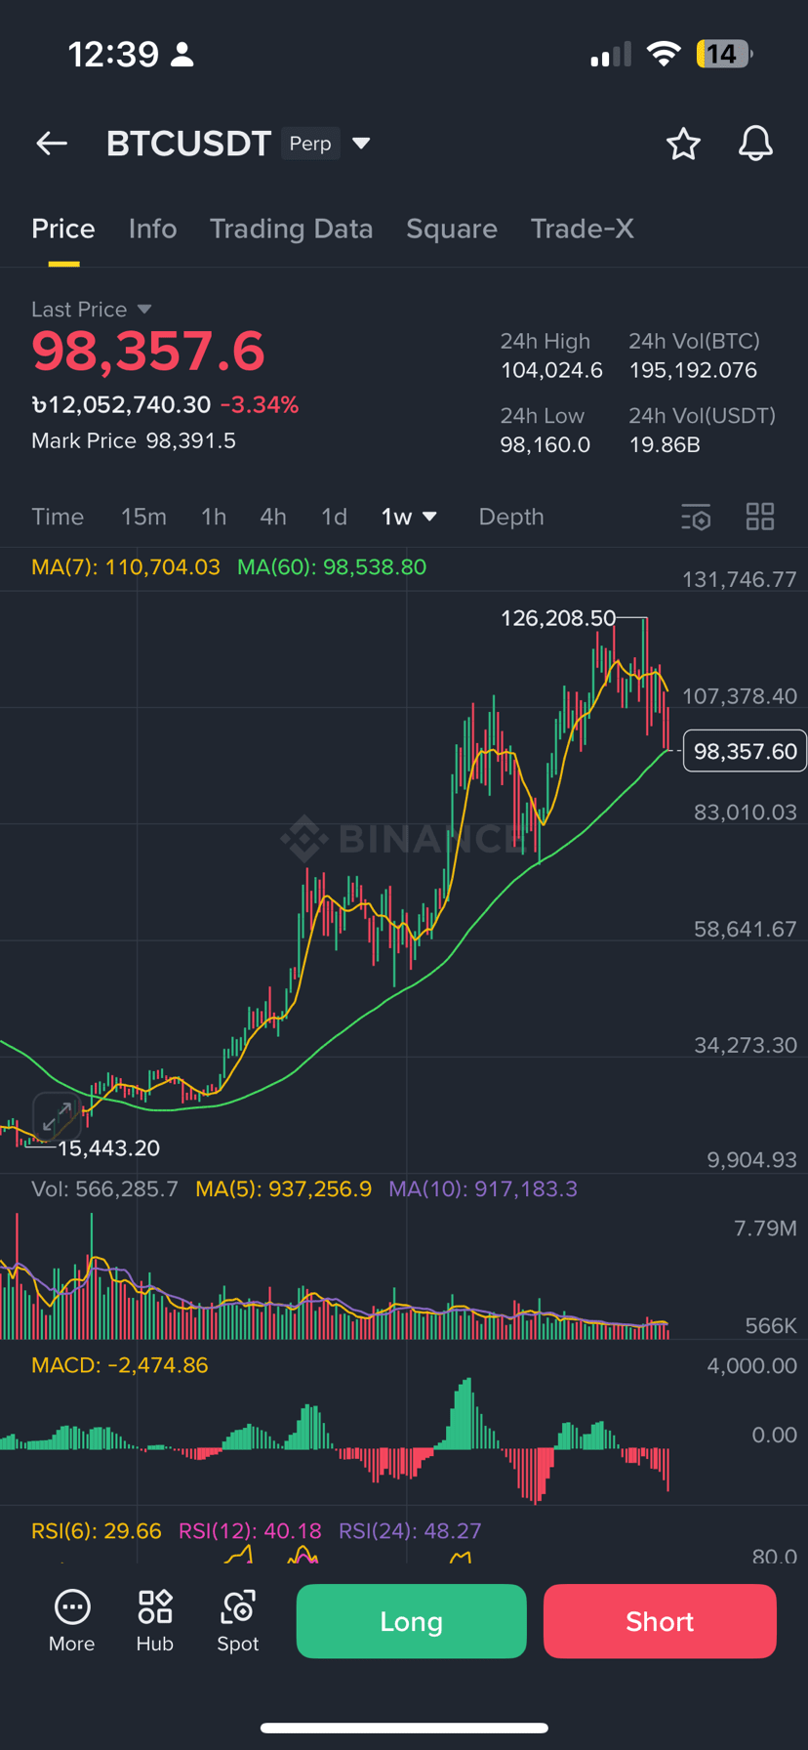The height and width of the screenshot is (1750, 808).
Task: Tap the 4,000.00 MACD axis label
Action: point(752,1365)
